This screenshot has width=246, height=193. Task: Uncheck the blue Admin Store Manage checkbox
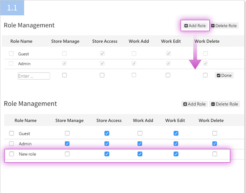pos(67,143)
